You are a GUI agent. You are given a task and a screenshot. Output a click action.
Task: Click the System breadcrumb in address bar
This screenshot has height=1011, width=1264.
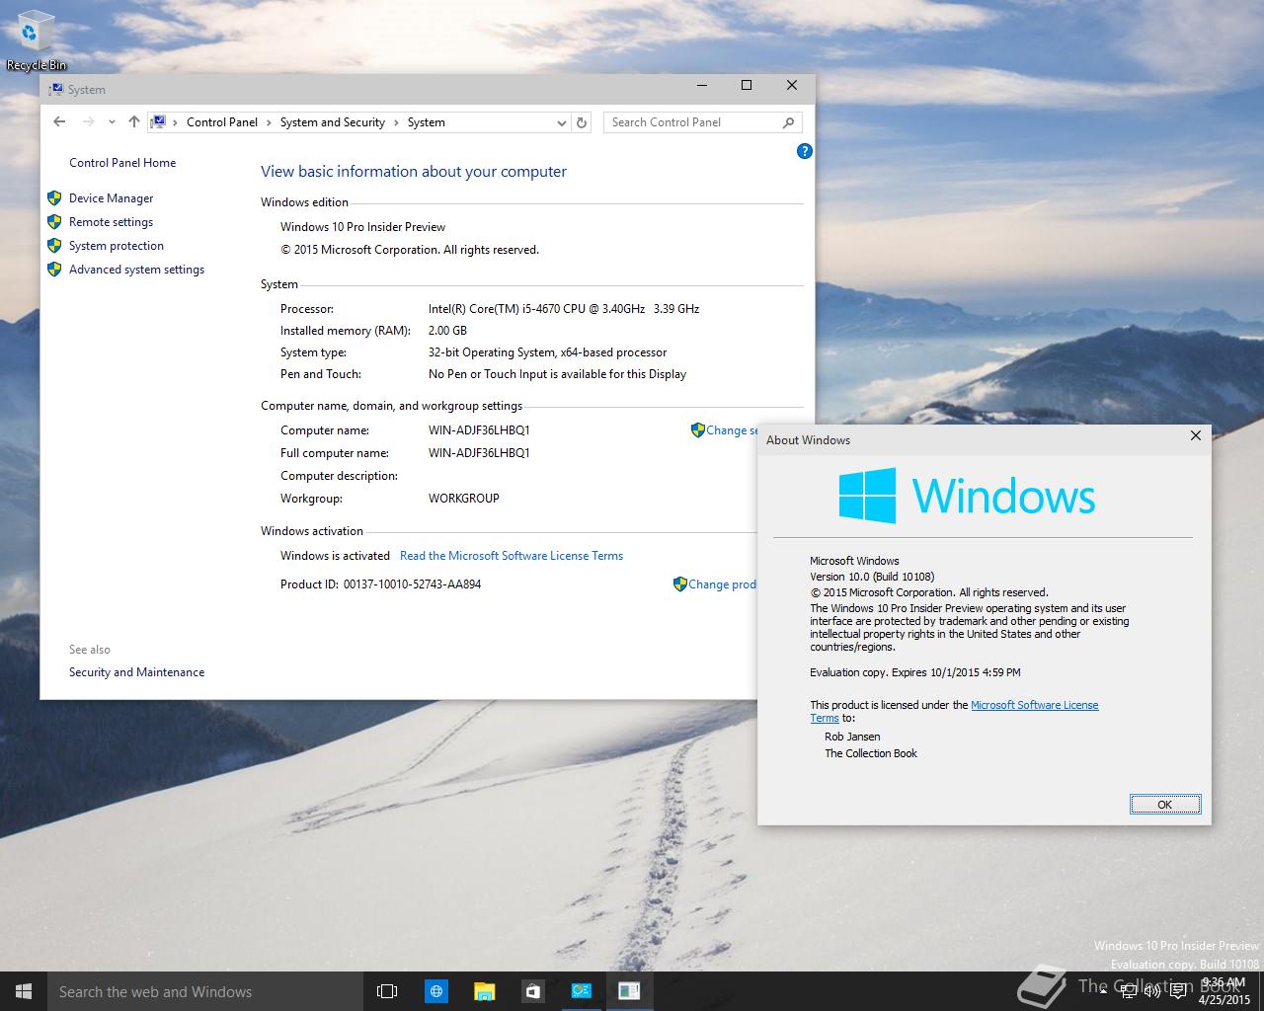pos(427,122)
